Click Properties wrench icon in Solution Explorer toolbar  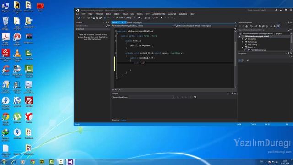coord(275,26)
